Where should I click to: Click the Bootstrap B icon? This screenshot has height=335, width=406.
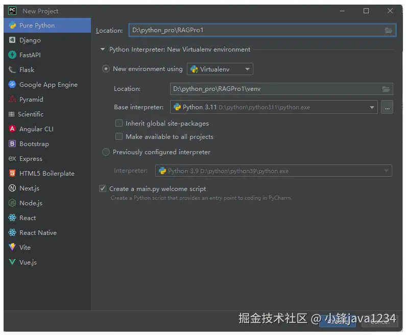click(12, 143)
